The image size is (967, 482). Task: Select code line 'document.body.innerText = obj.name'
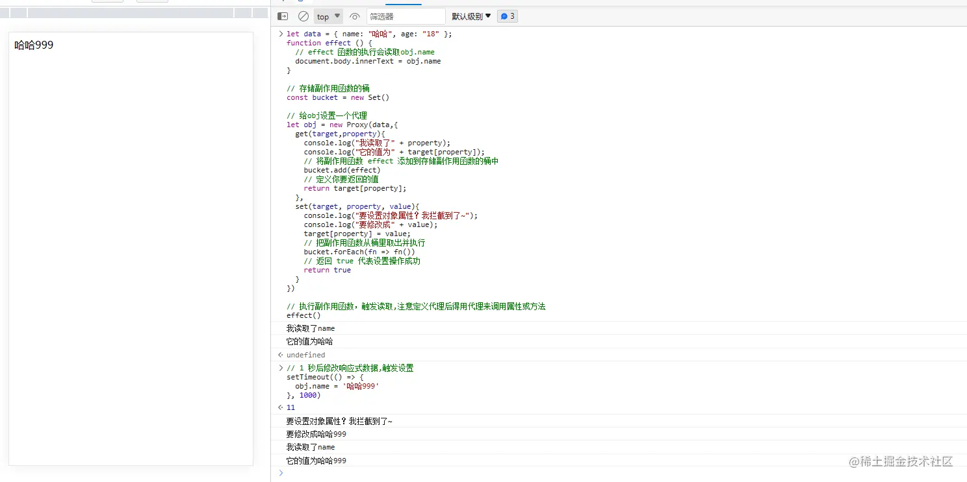coord(368,61)
